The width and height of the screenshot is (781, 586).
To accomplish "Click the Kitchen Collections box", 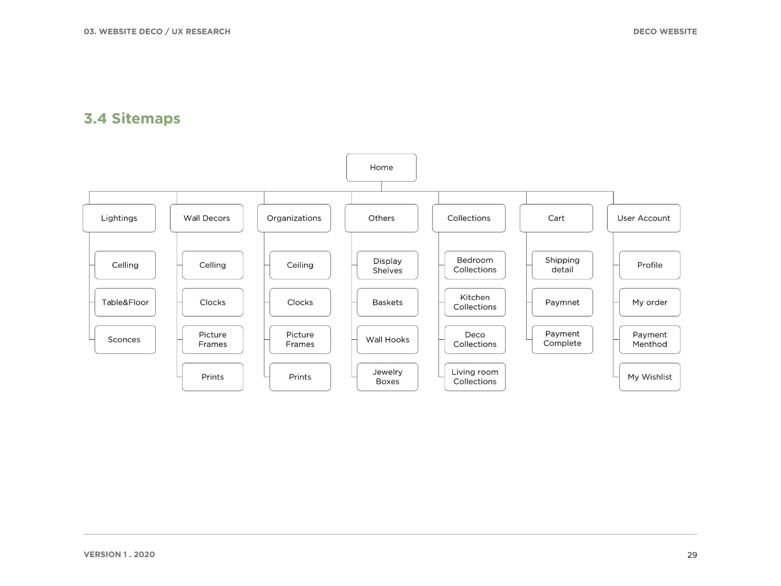I will coord(475,302).
